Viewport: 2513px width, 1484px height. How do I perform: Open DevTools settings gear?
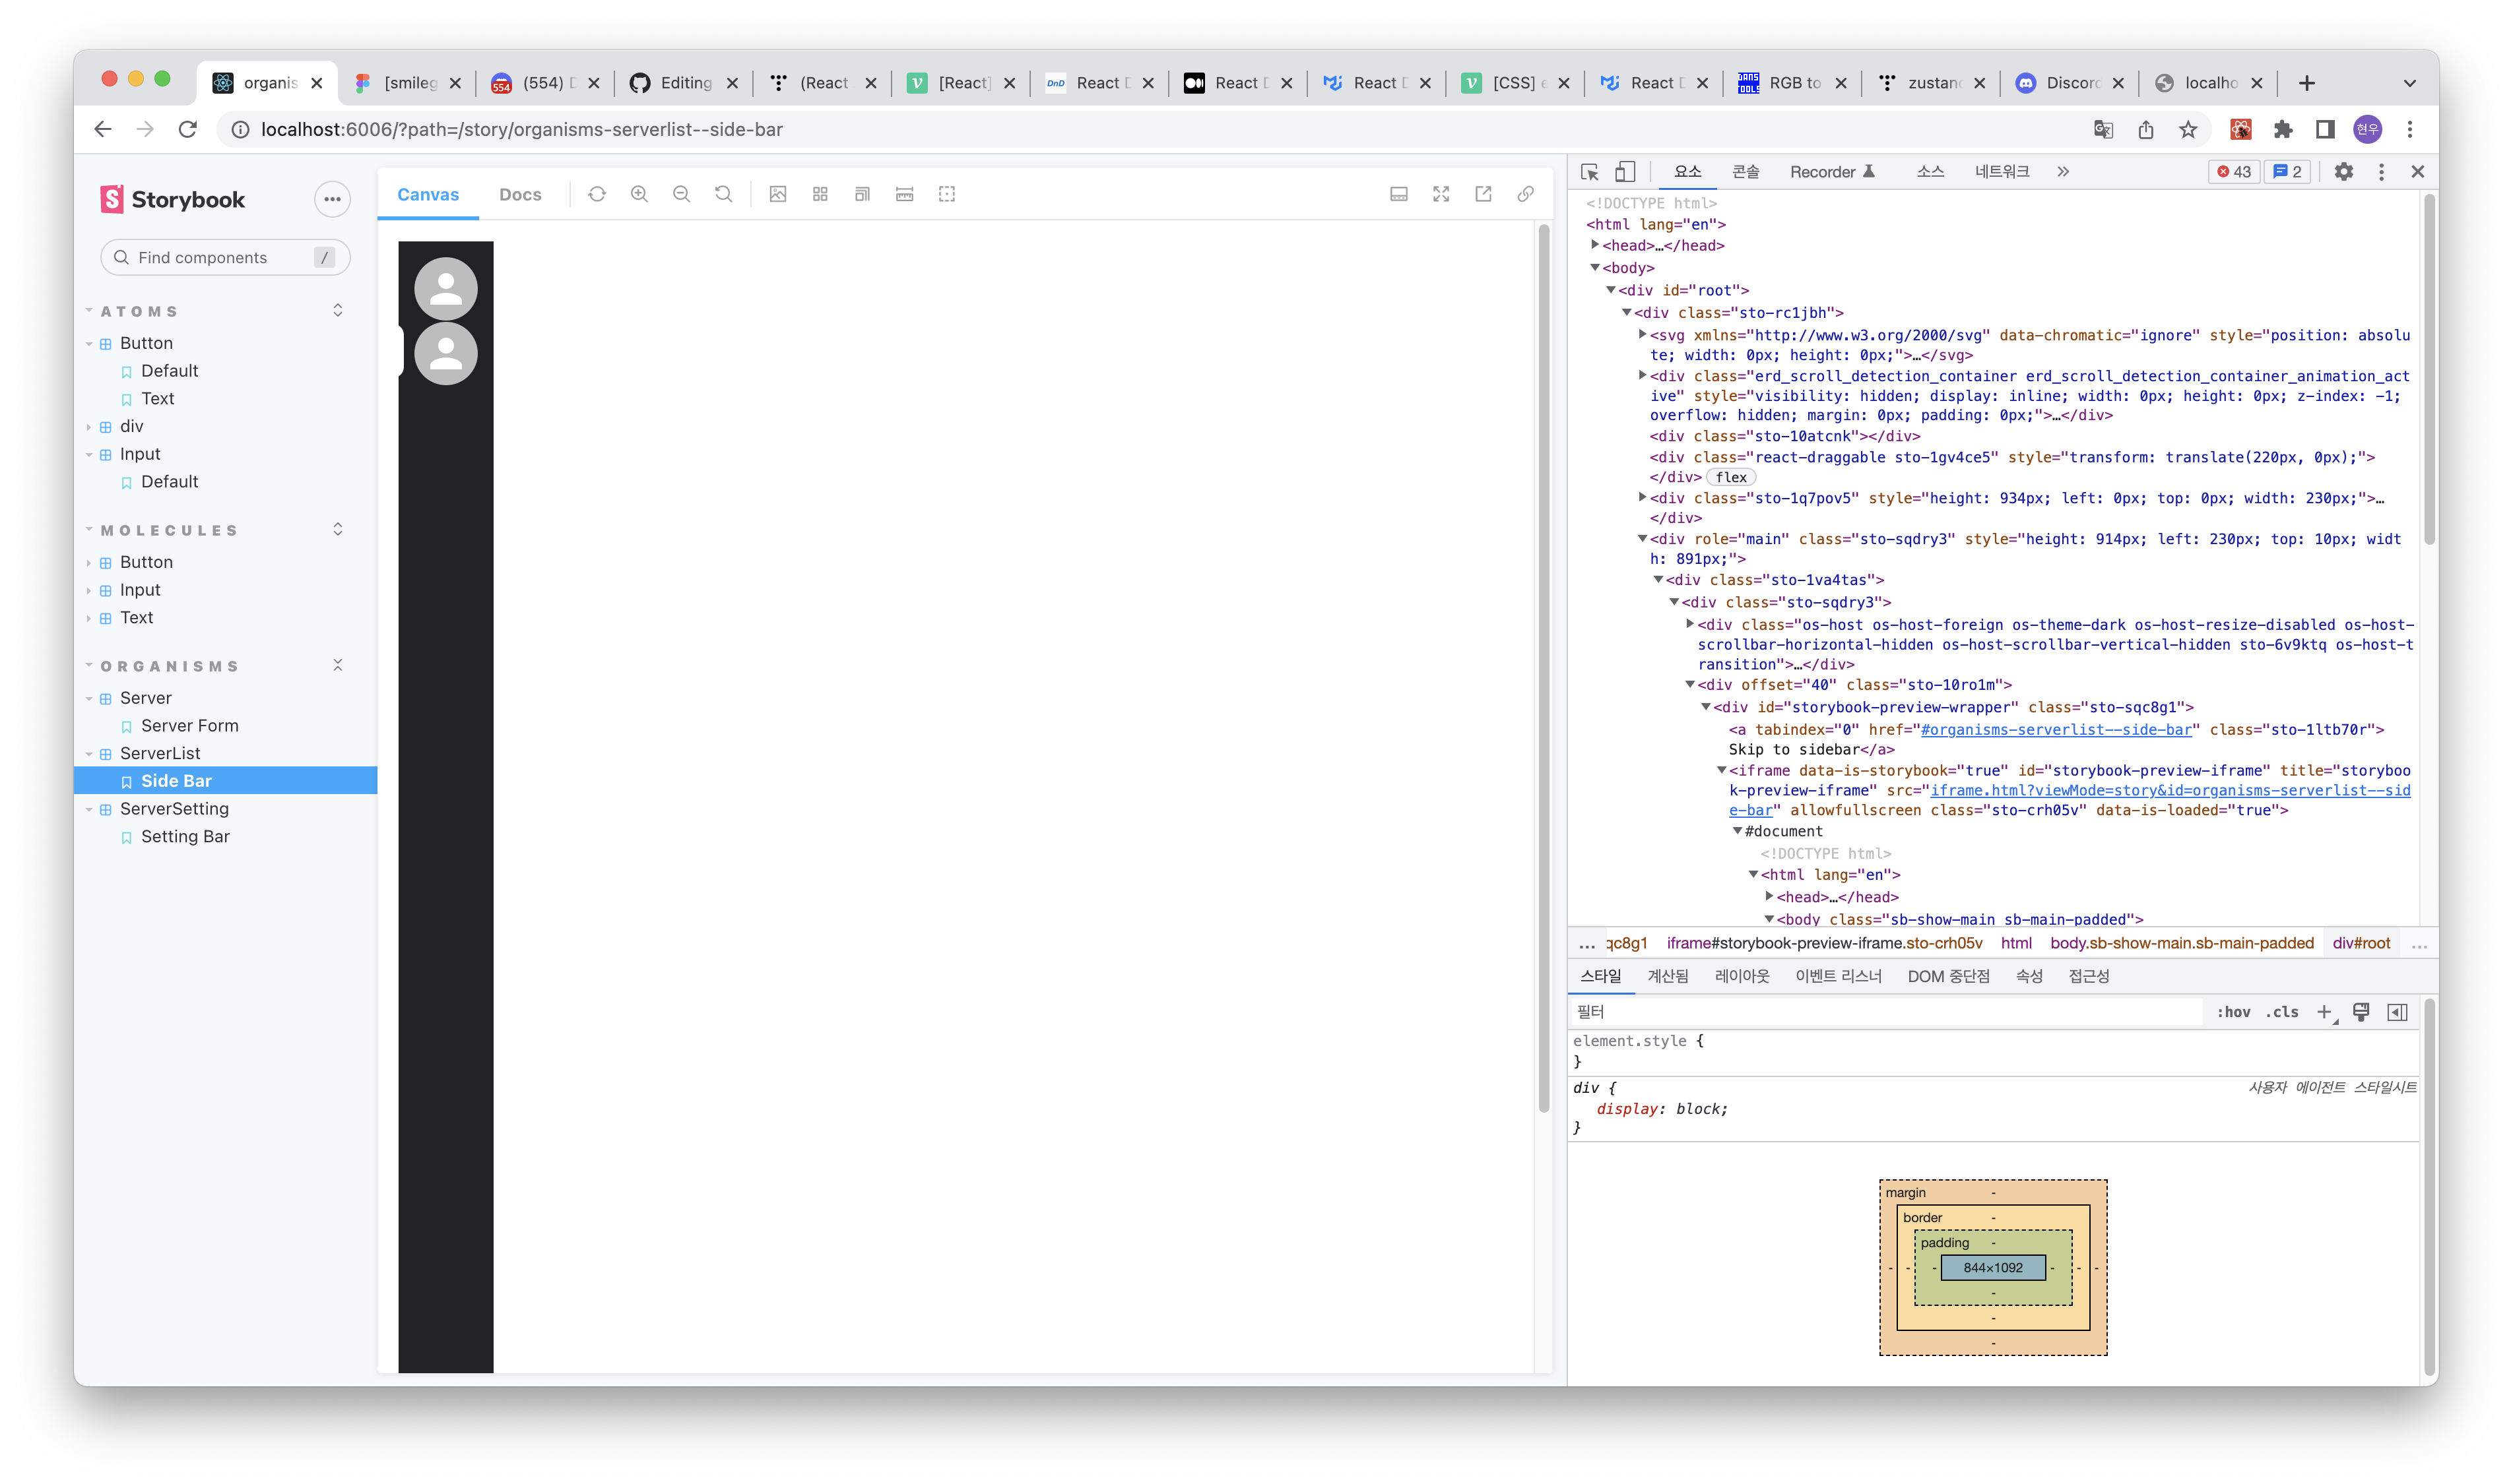tap(2343, 172)
